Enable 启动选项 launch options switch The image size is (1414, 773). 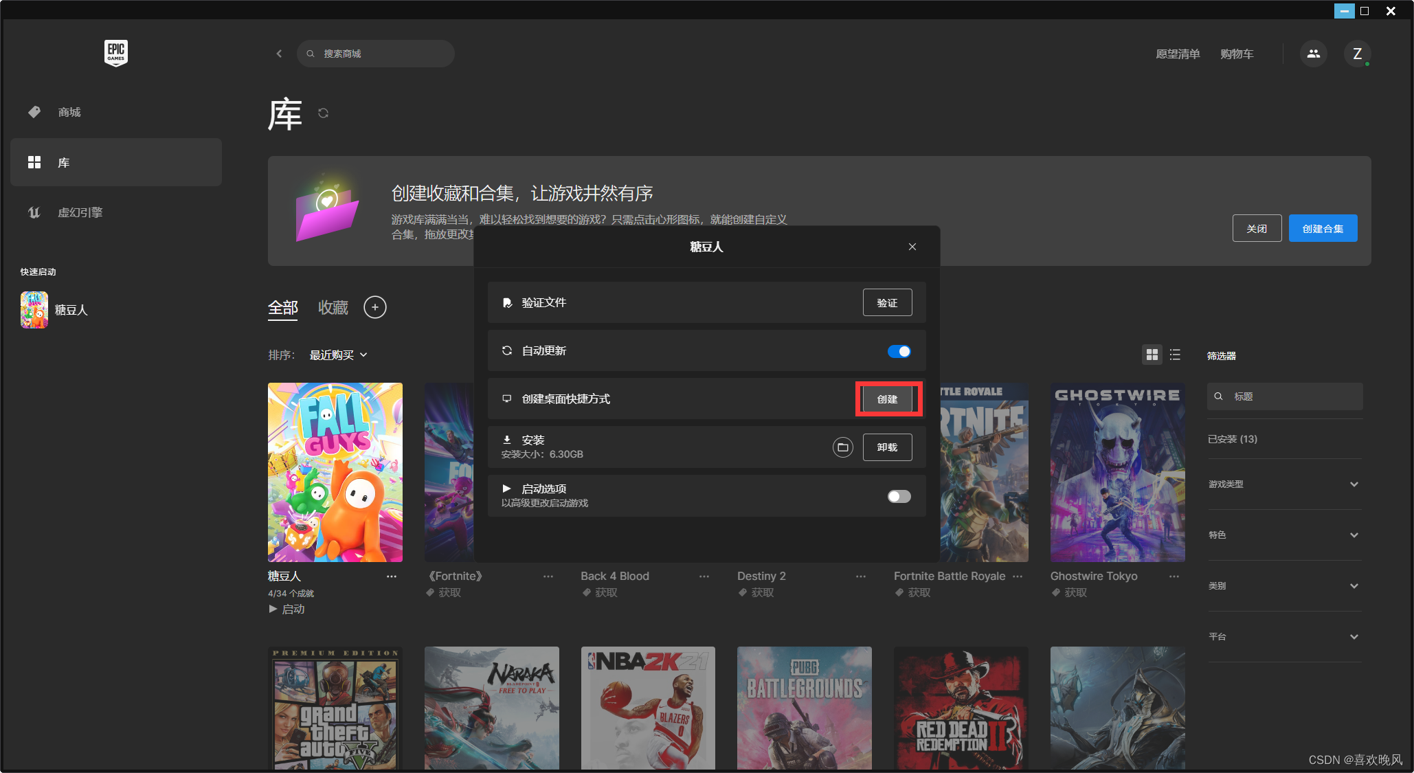[x=899, y=496]
